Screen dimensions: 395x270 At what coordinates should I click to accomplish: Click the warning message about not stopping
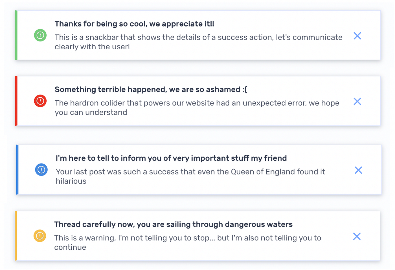coord(188,242)
